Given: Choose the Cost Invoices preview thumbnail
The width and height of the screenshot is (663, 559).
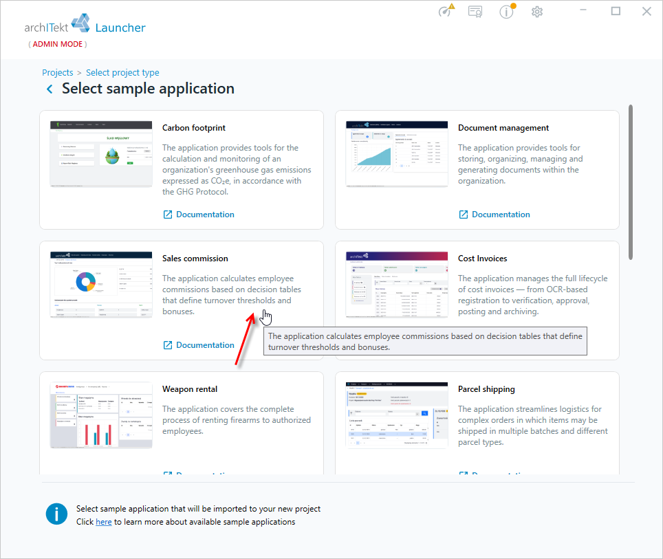Looking at the screenshot, I should tap(397, 285).
